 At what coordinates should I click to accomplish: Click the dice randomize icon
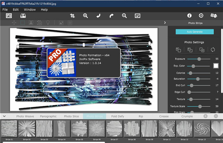point(214,16)
